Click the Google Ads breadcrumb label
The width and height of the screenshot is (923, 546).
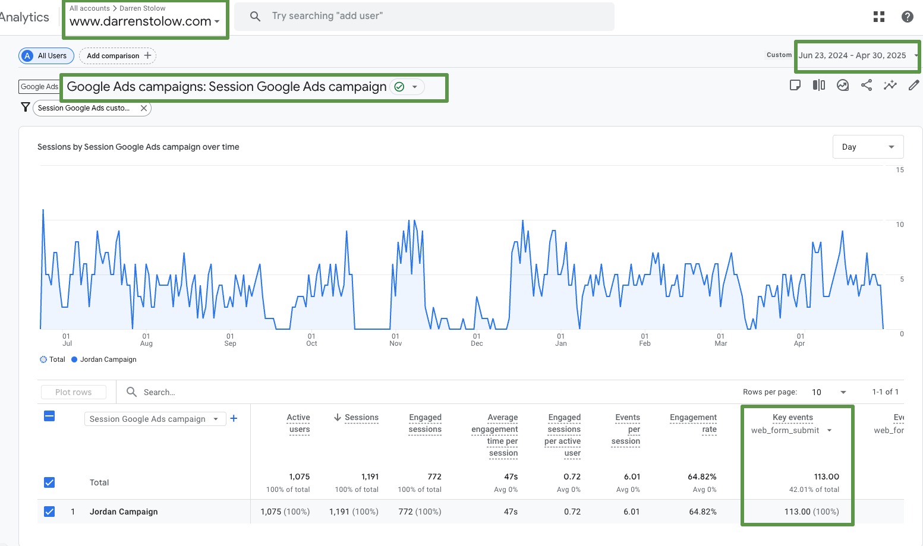point(40,87)
